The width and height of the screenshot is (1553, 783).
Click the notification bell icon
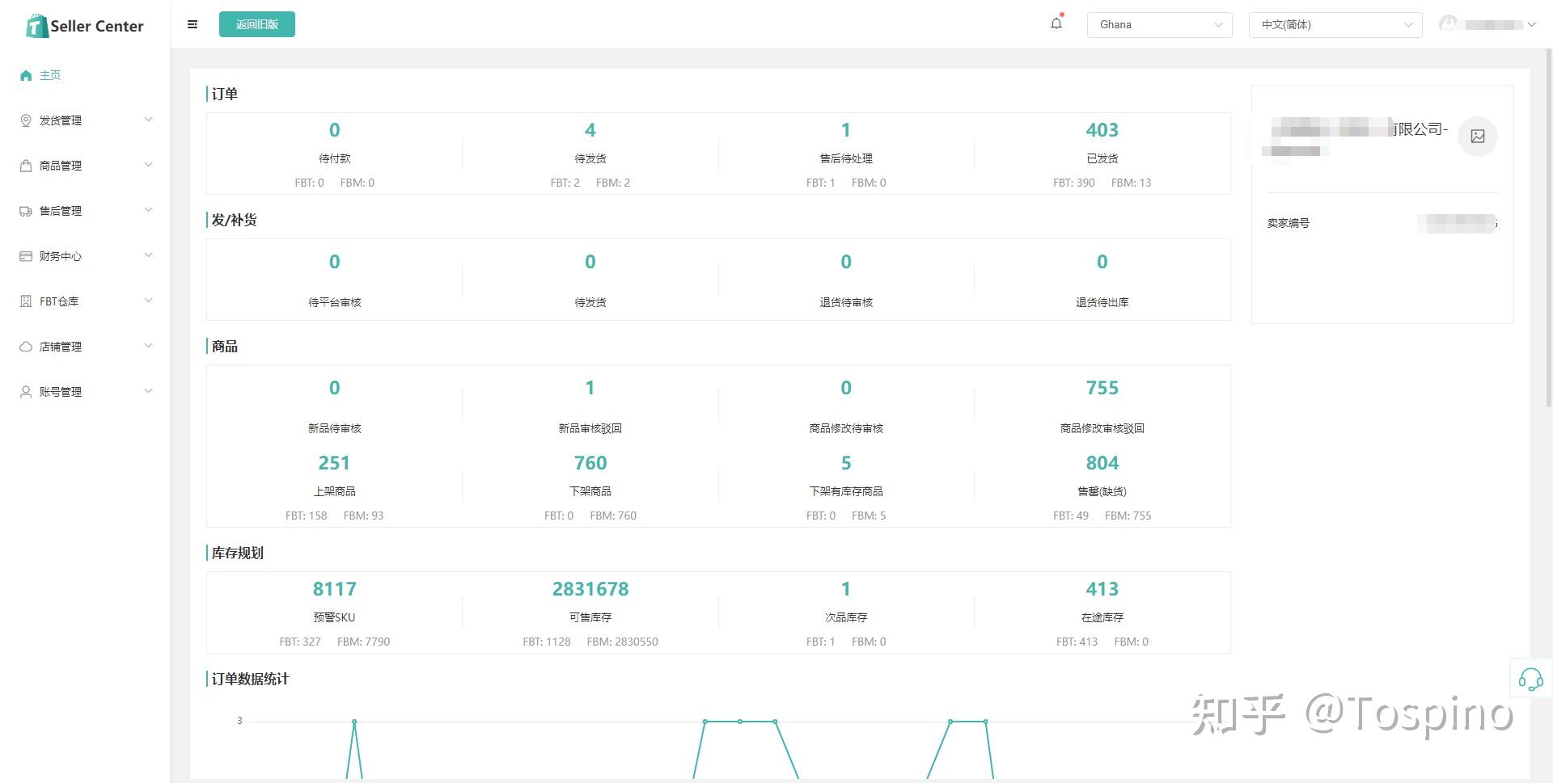click(1056, 23)
